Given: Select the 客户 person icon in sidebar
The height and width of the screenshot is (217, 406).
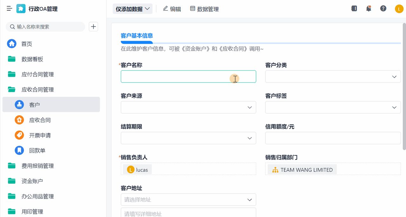Looking at the screenshot, I should click(x=19, y=104).
